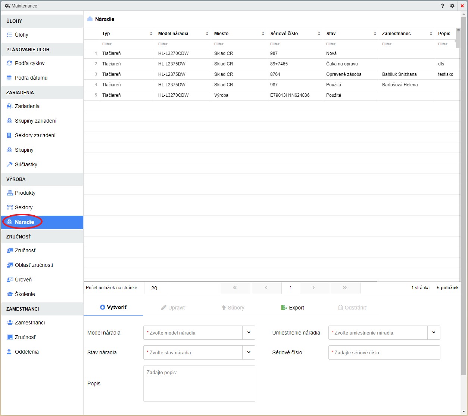468x416 pixels.
Task: Click the Školenie graduation cap icon
Action: point(10,294)
